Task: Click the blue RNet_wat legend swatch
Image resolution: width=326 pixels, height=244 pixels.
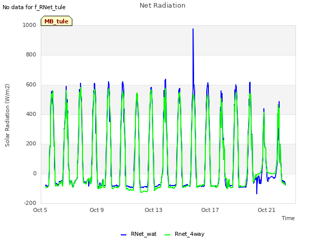Action: click(x=123, y=235)
